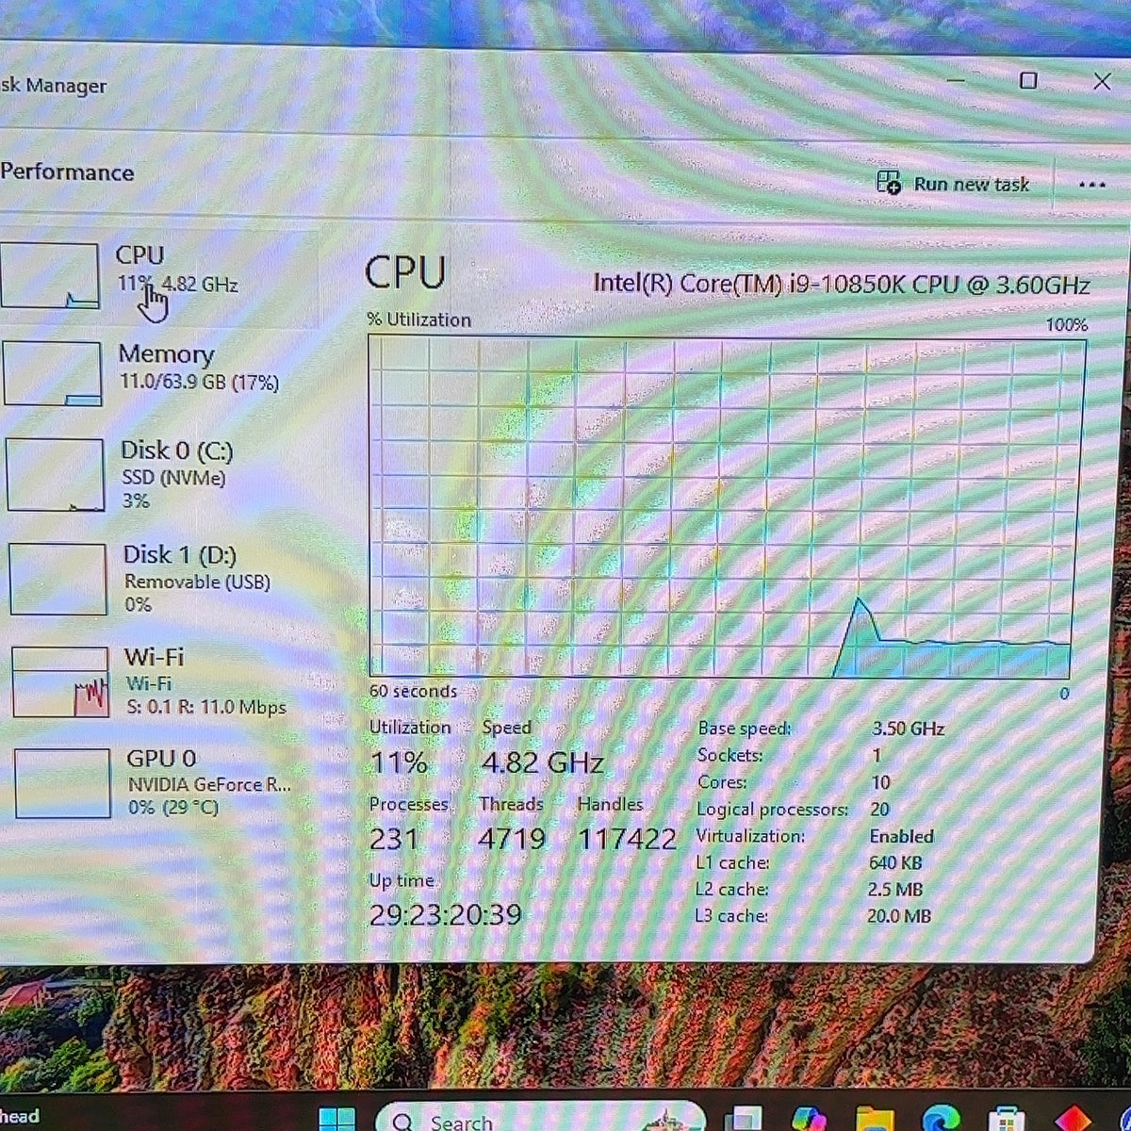
Task: Click the L3 cache 20.0 MB value
Action: click(898, 916)
